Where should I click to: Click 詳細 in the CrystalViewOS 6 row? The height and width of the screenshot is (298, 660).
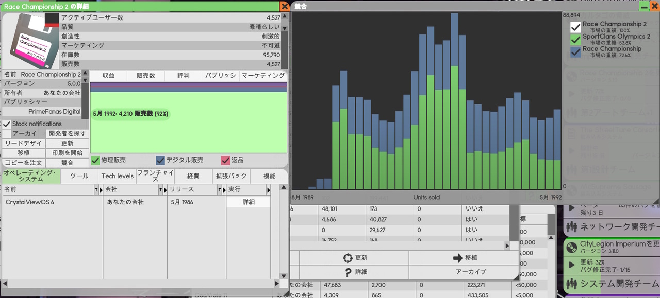249,202
